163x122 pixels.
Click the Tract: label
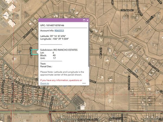pyautogui.click(x=43, y=64)
